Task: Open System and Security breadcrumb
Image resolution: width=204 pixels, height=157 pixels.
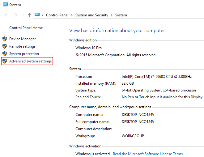Action: click(x=92, y=15)
